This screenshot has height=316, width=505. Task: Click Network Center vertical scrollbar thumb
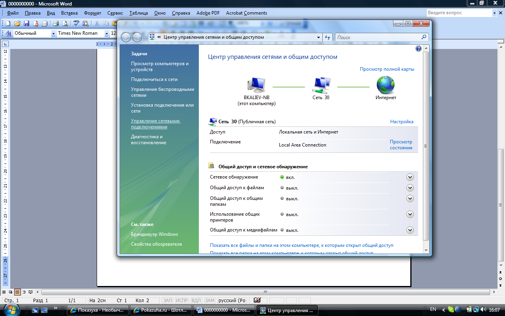426,145
